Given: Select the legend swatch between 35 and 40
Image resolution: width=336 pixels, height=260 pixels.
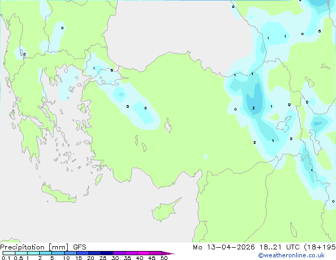Looking at the screenshot, I should (x=131, y=253).
